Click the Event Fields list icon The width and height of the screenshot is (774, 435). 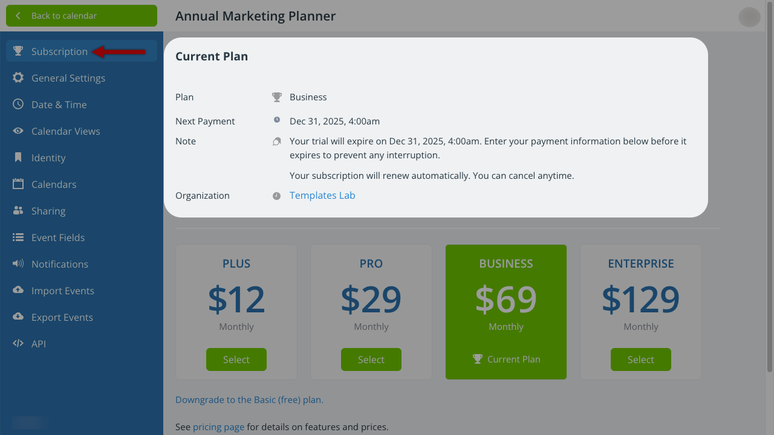coord(18,237)
